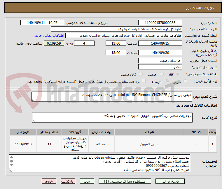The width and height of the screenshot is (222, 189).
Task: Click the نام کالا column header
Action: 149,132
